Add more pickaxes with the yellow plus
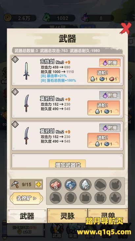Image resolution: width=135 pixels, height=241 pixels. (x=39, y=184)
